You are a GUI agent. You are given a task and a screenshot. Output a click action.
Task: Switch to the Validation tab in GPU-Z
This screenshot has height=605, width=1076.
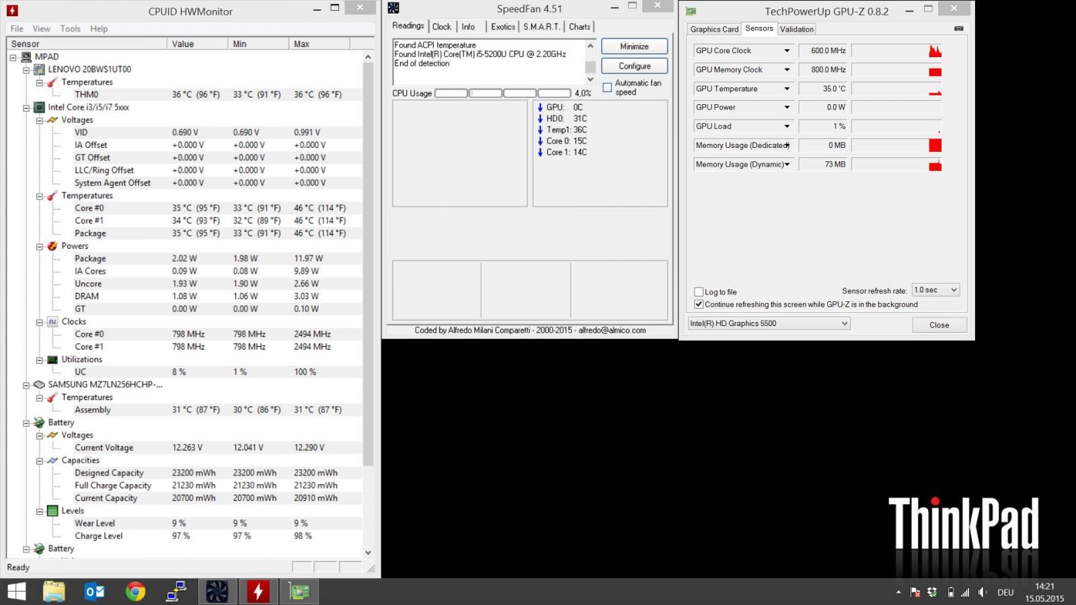point(797,29)
